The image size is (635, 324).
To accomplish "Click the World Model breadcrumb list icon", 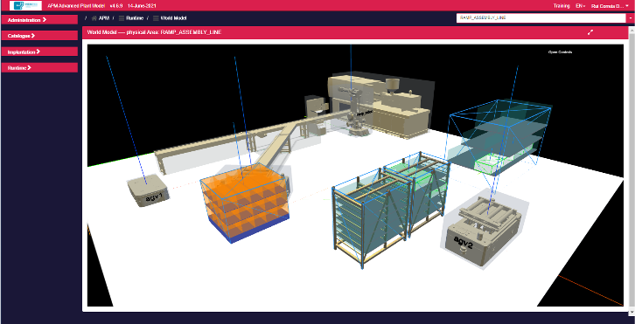I will (x=156, y=18).
